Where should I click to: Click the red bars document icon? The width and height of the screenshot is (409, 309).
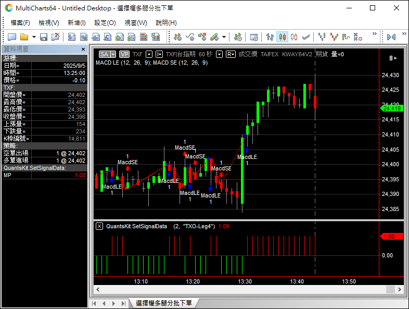(x=144, y=37)
